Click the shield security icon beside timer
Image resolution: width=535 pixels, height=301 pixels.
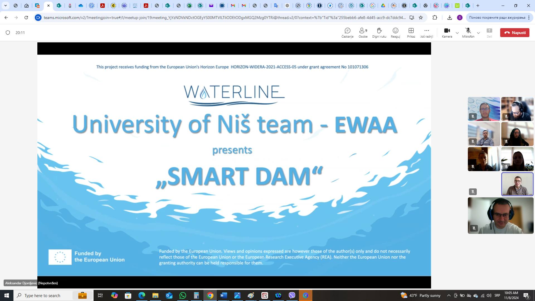pyautogui.click(x=8, y=33)
